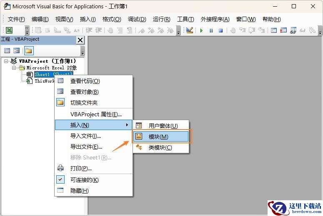323x216 pixels.
Task: Open the 外接程序(A) menu
Action: [215, 19]
